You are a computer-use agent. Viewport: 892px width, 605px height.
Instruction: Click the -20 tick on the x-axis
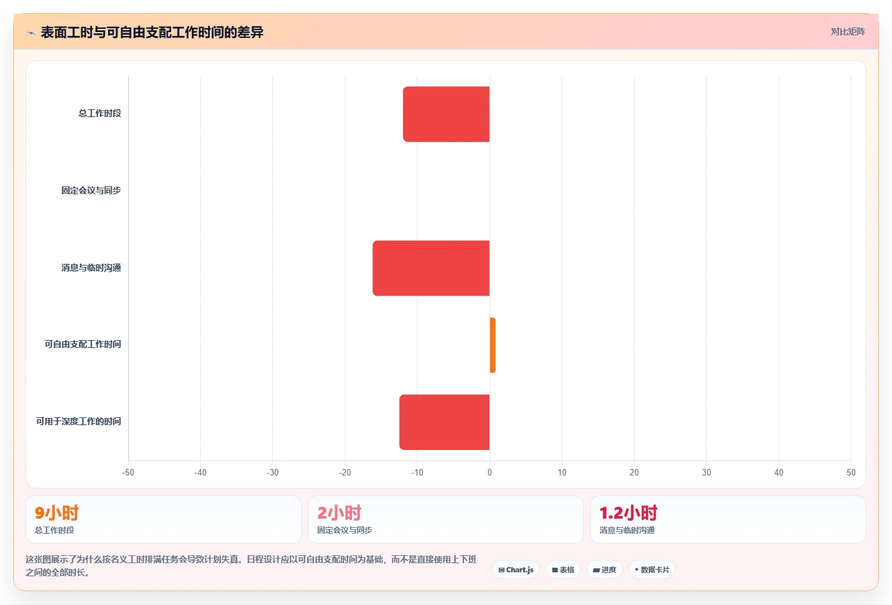pos(345,472)
